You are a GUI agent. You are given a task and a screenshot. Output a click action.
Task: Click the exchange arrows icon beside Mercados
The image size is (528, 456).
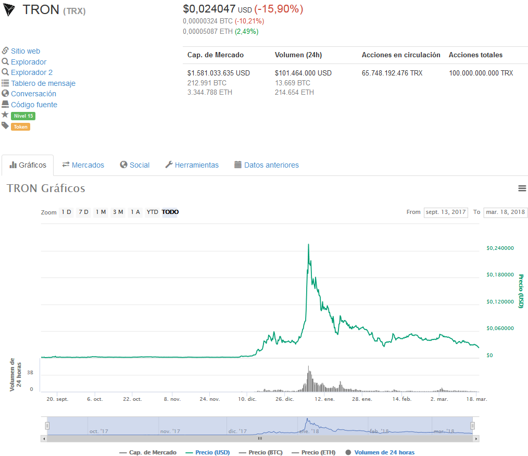(66, 164)
